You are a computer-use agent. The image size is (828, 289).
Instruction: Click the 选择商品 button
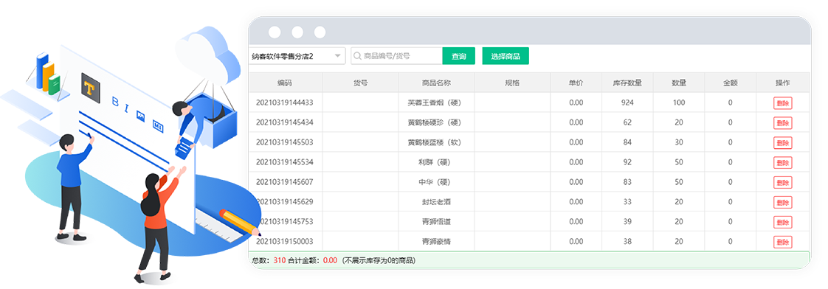pyautogui.click(x=506, y=56)
